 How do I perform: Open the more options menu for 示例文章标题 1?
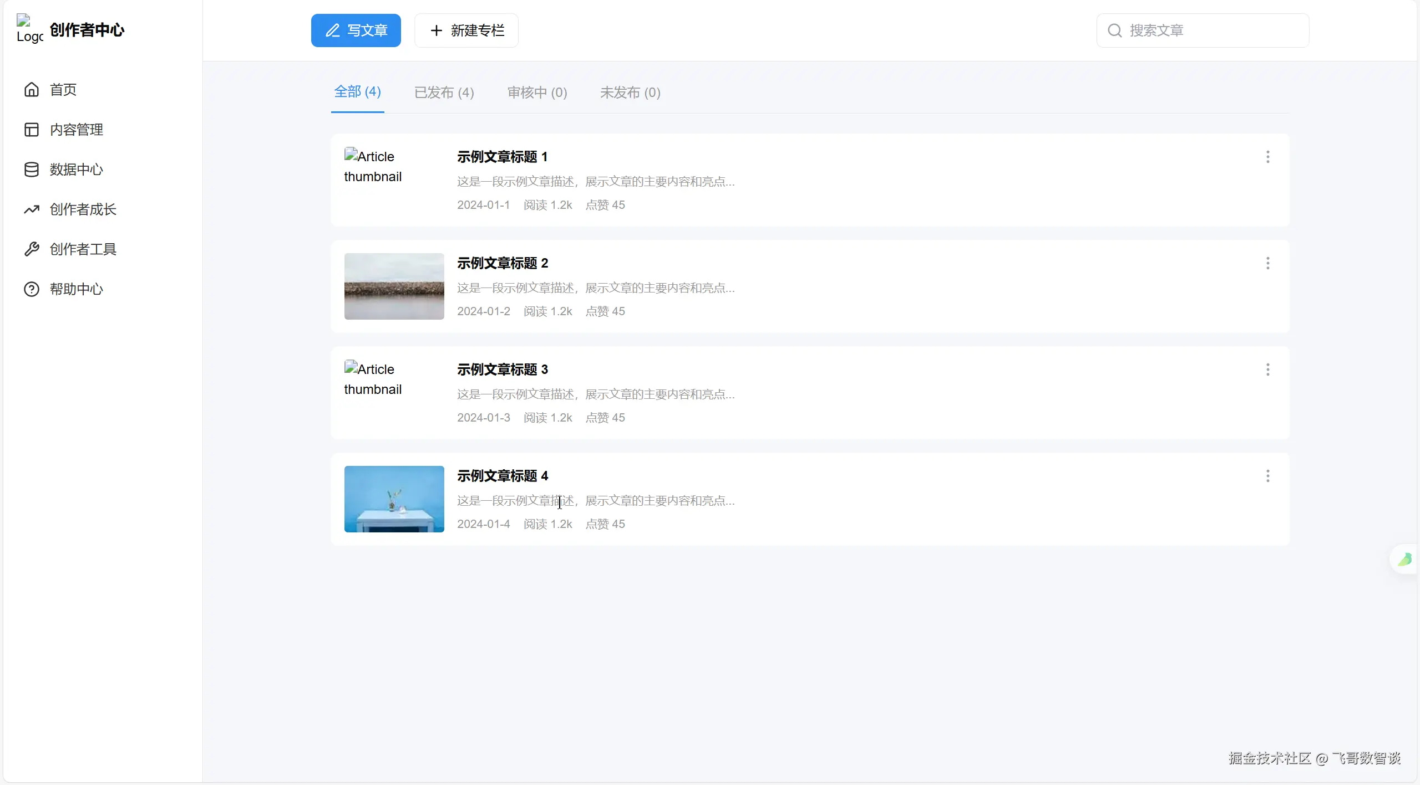point(1267,157)
